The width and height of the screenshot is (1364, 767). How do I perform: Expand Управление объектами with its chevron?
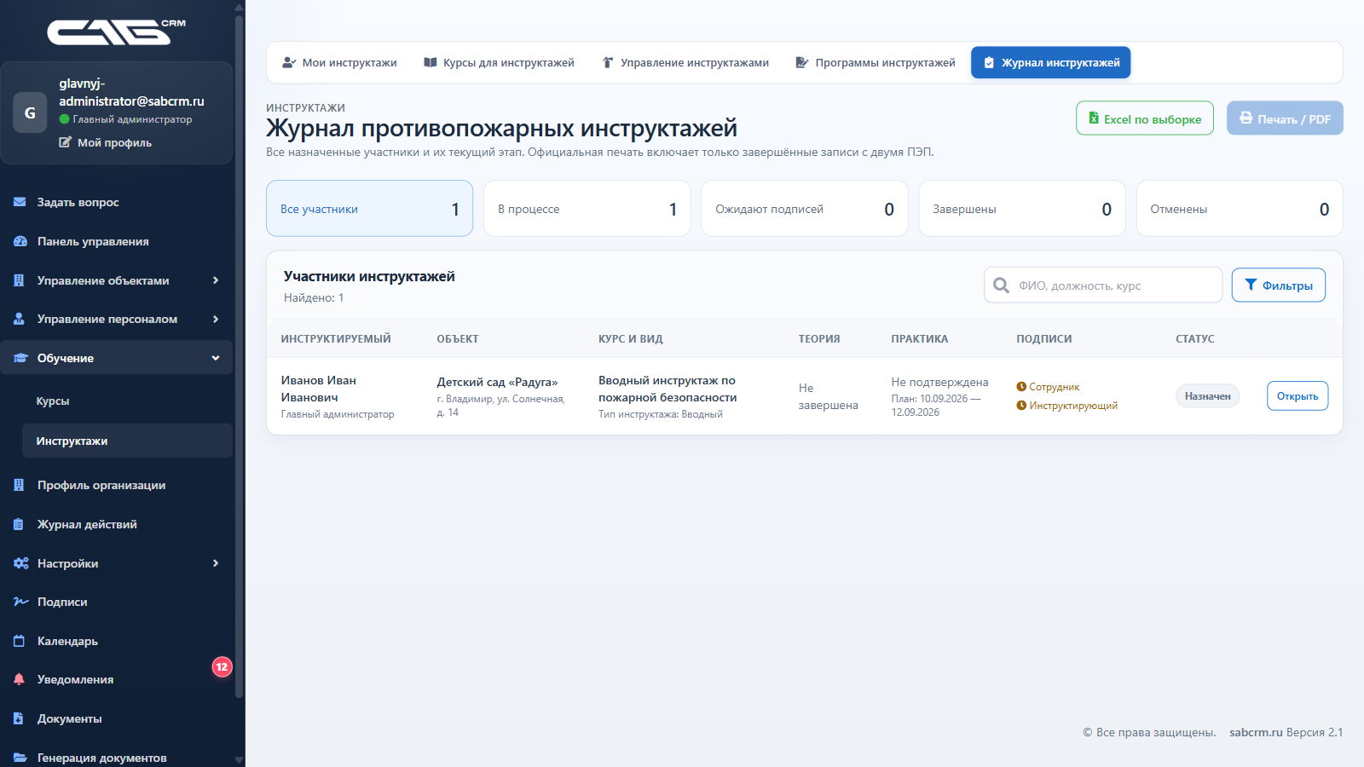tap(216, 280)
